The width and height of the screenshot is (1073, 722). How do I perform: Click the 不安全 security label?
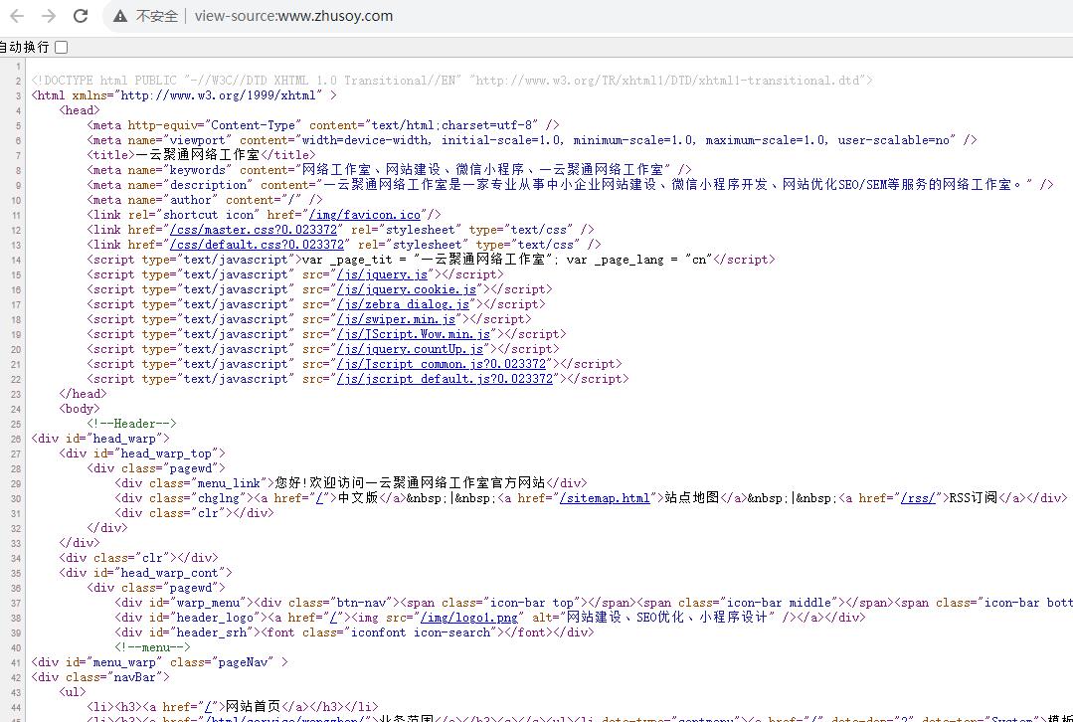pyautogui.click(x=157, y=16)
